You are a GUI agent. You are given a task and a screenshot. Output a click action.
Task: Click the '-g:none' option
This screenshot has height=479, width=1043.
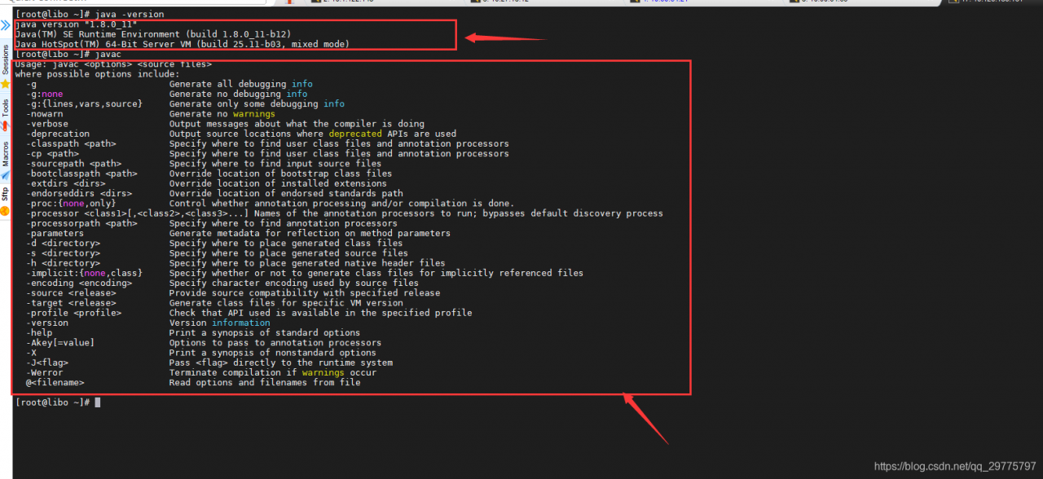pyautogui.click(x=44, y=94)
